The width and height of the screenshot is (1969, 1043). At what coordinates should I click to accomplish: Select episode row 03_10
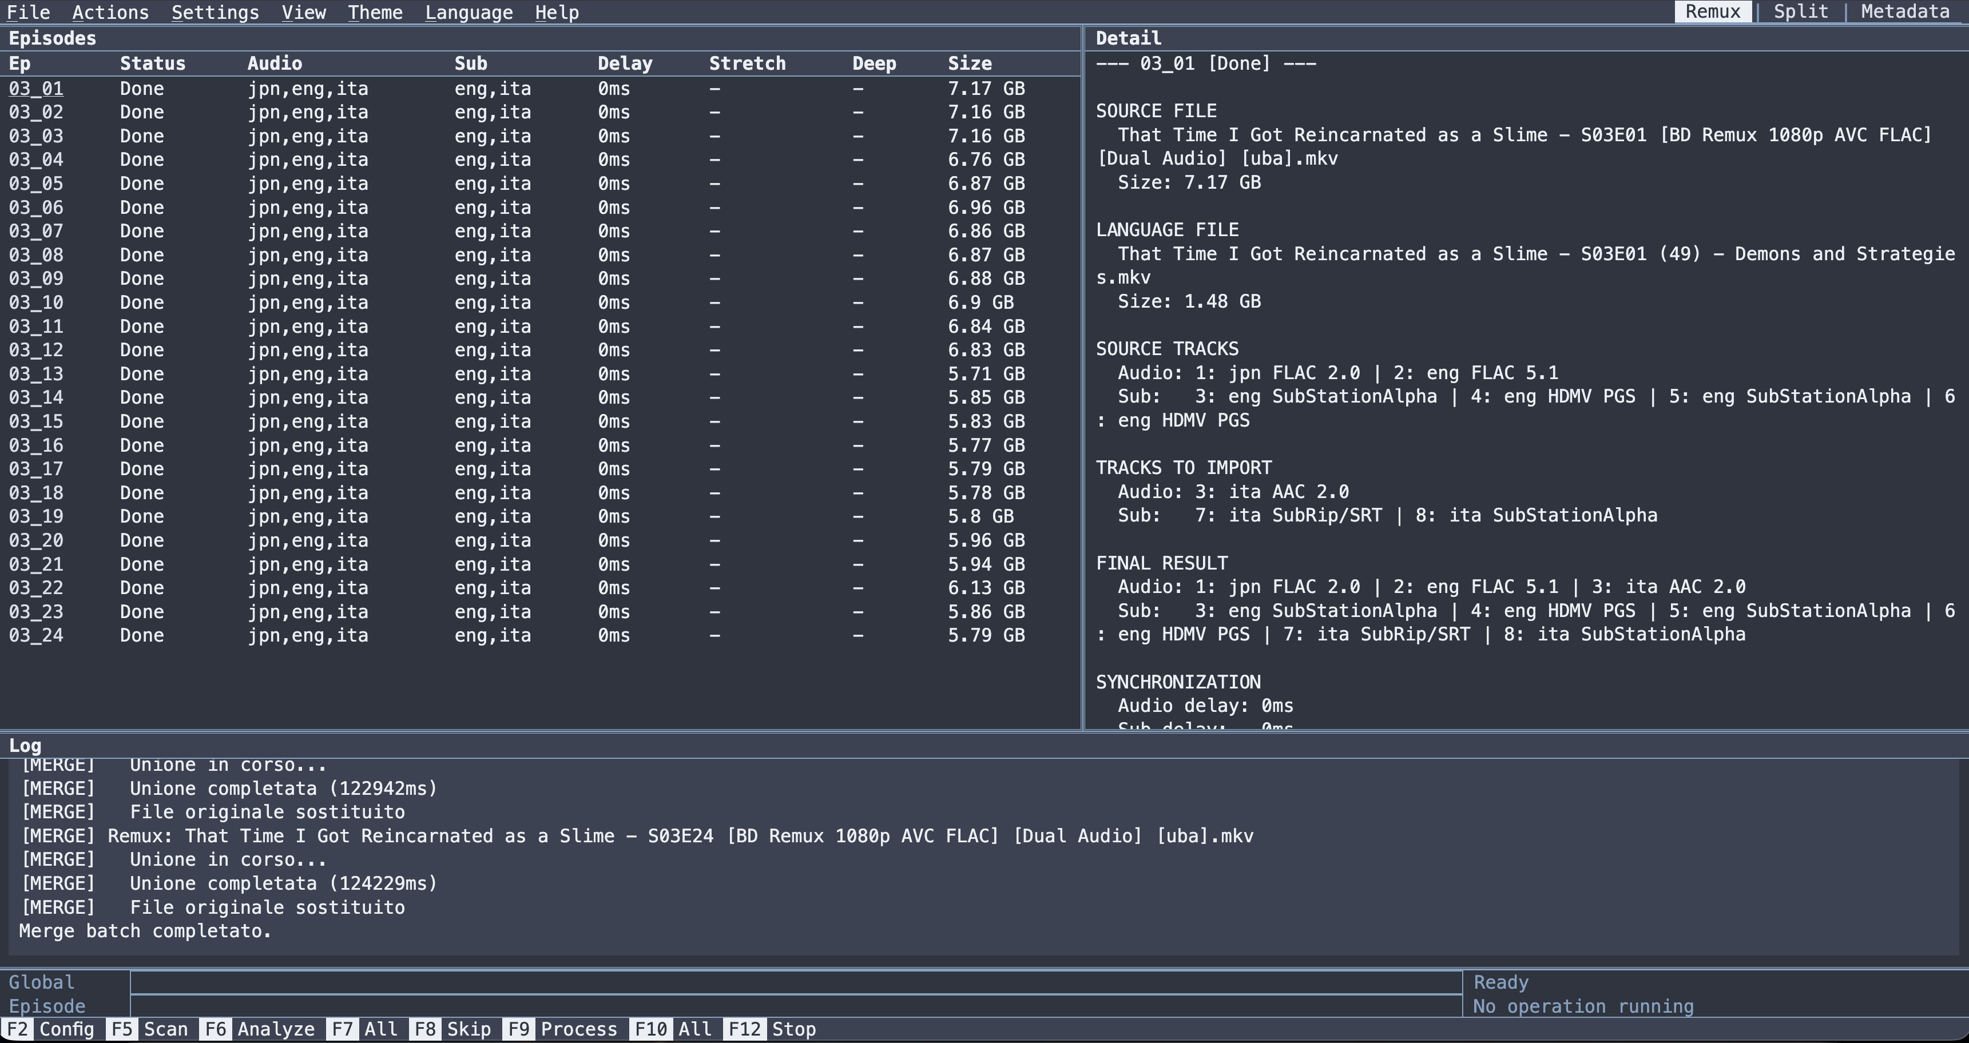pyautogui.click(x=539, y=302)
